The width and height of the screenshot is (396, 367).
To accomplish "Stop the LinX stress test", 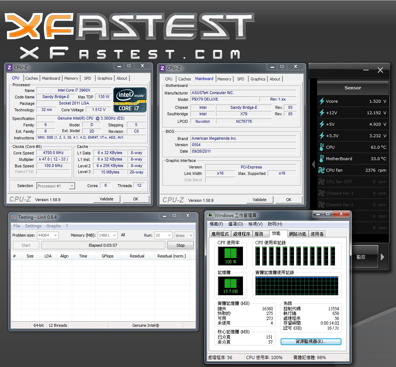I will (x=180, y=245).
